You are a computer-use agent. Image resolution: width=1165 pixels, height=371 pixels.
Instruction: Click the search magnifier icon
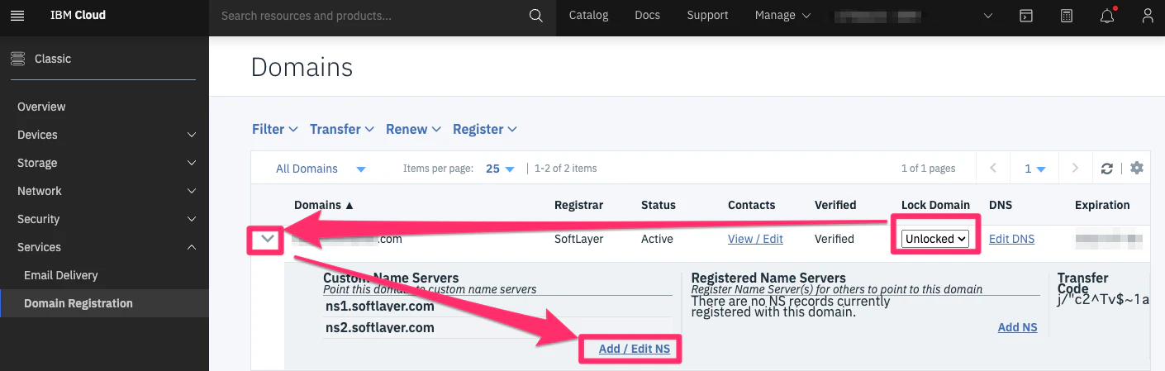pos(536,15)
